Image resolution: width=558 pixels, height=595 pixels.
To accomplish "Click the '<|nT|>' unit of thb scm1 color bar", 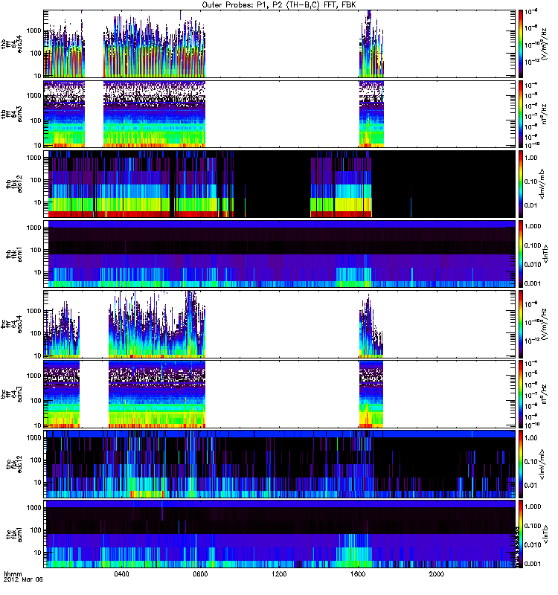I will pyautogui.click(x=546, y=254).
